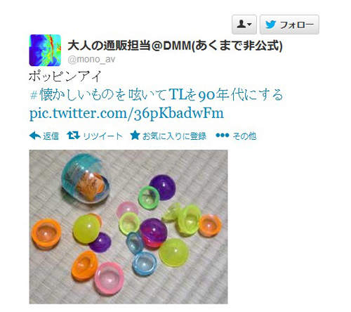Click the 返信 reply text
Viewport: 351px width, 312px height.
(51, 136)
